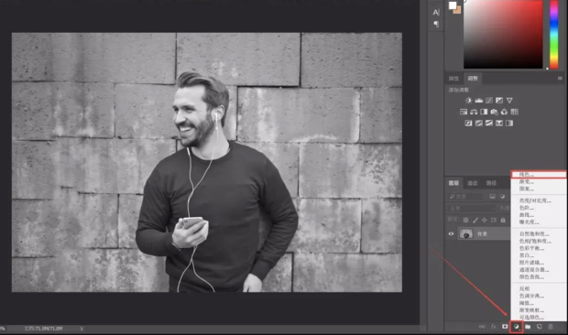Open the blend mode dropdown 正常

click(472, 208)
